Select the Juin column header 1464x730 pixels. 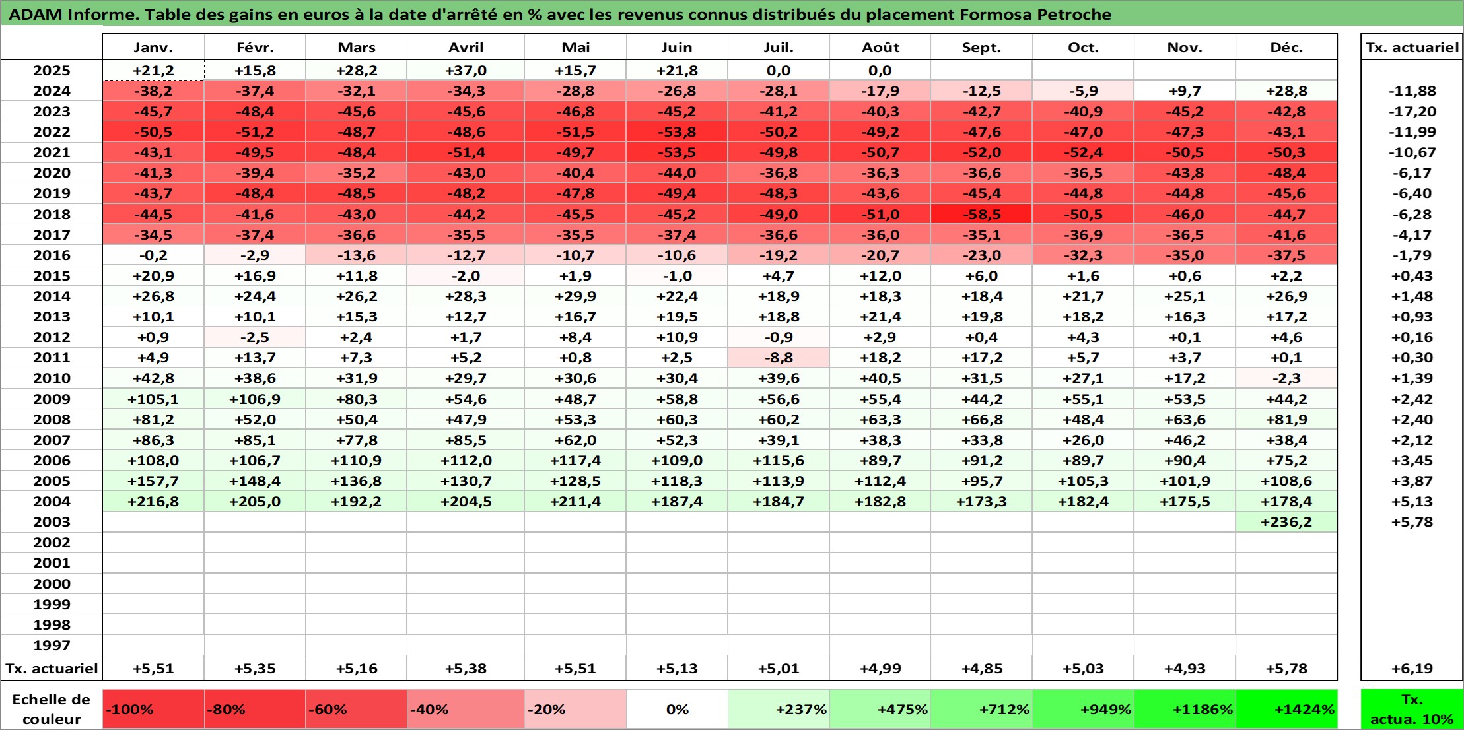tap(677, 47)
